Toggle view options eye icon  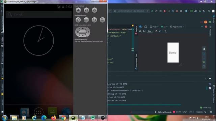coord(140,31)
